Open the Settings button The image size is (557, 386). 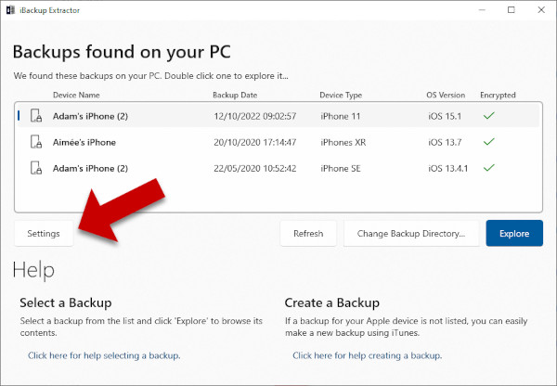[x=44, y=233]
